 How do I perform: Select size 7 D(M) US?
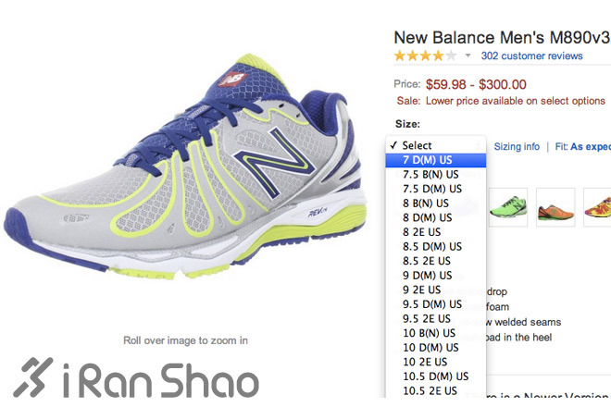point(428,160)
